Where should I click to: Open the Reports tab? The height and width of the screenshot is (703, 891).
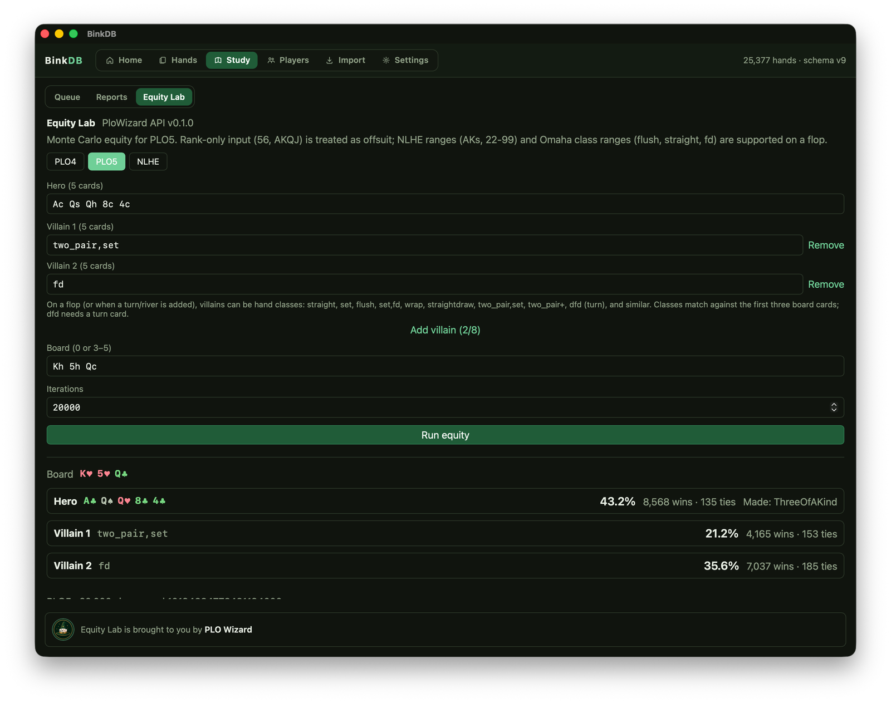click(x=111, y=97)
